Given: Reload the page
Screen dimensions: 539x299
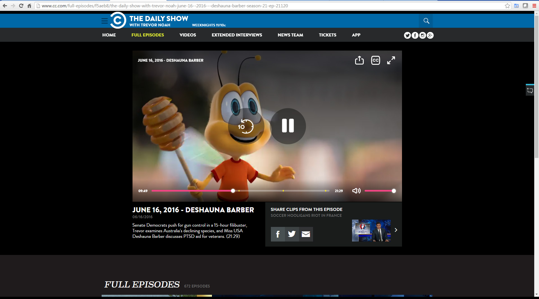Looking at the screenshot, I should tap(21, 6).
